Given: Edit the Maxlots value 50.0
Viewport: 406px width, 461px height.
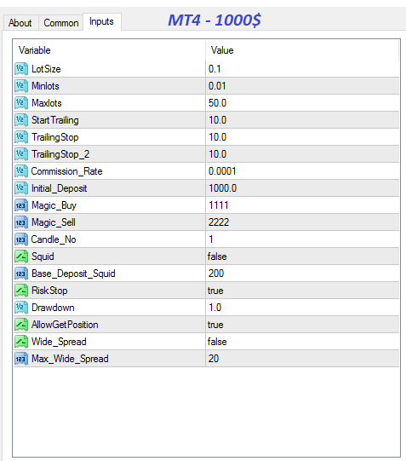Looking at the screenshot, I should point(302,103).
